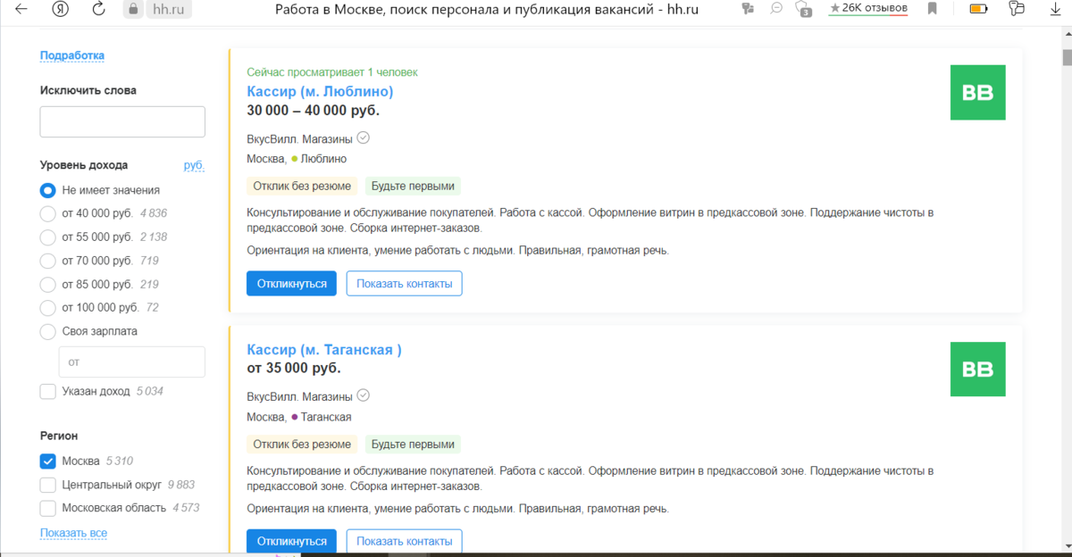Click the ВВ logo of Люблино vacancy
The height and width of the screenshot is (557, 1072).
click(x=978, y=93)
